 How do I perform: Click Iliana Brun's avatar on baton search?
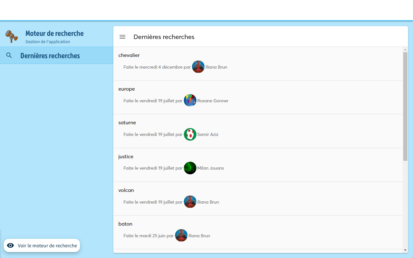(x=181, y=236)
